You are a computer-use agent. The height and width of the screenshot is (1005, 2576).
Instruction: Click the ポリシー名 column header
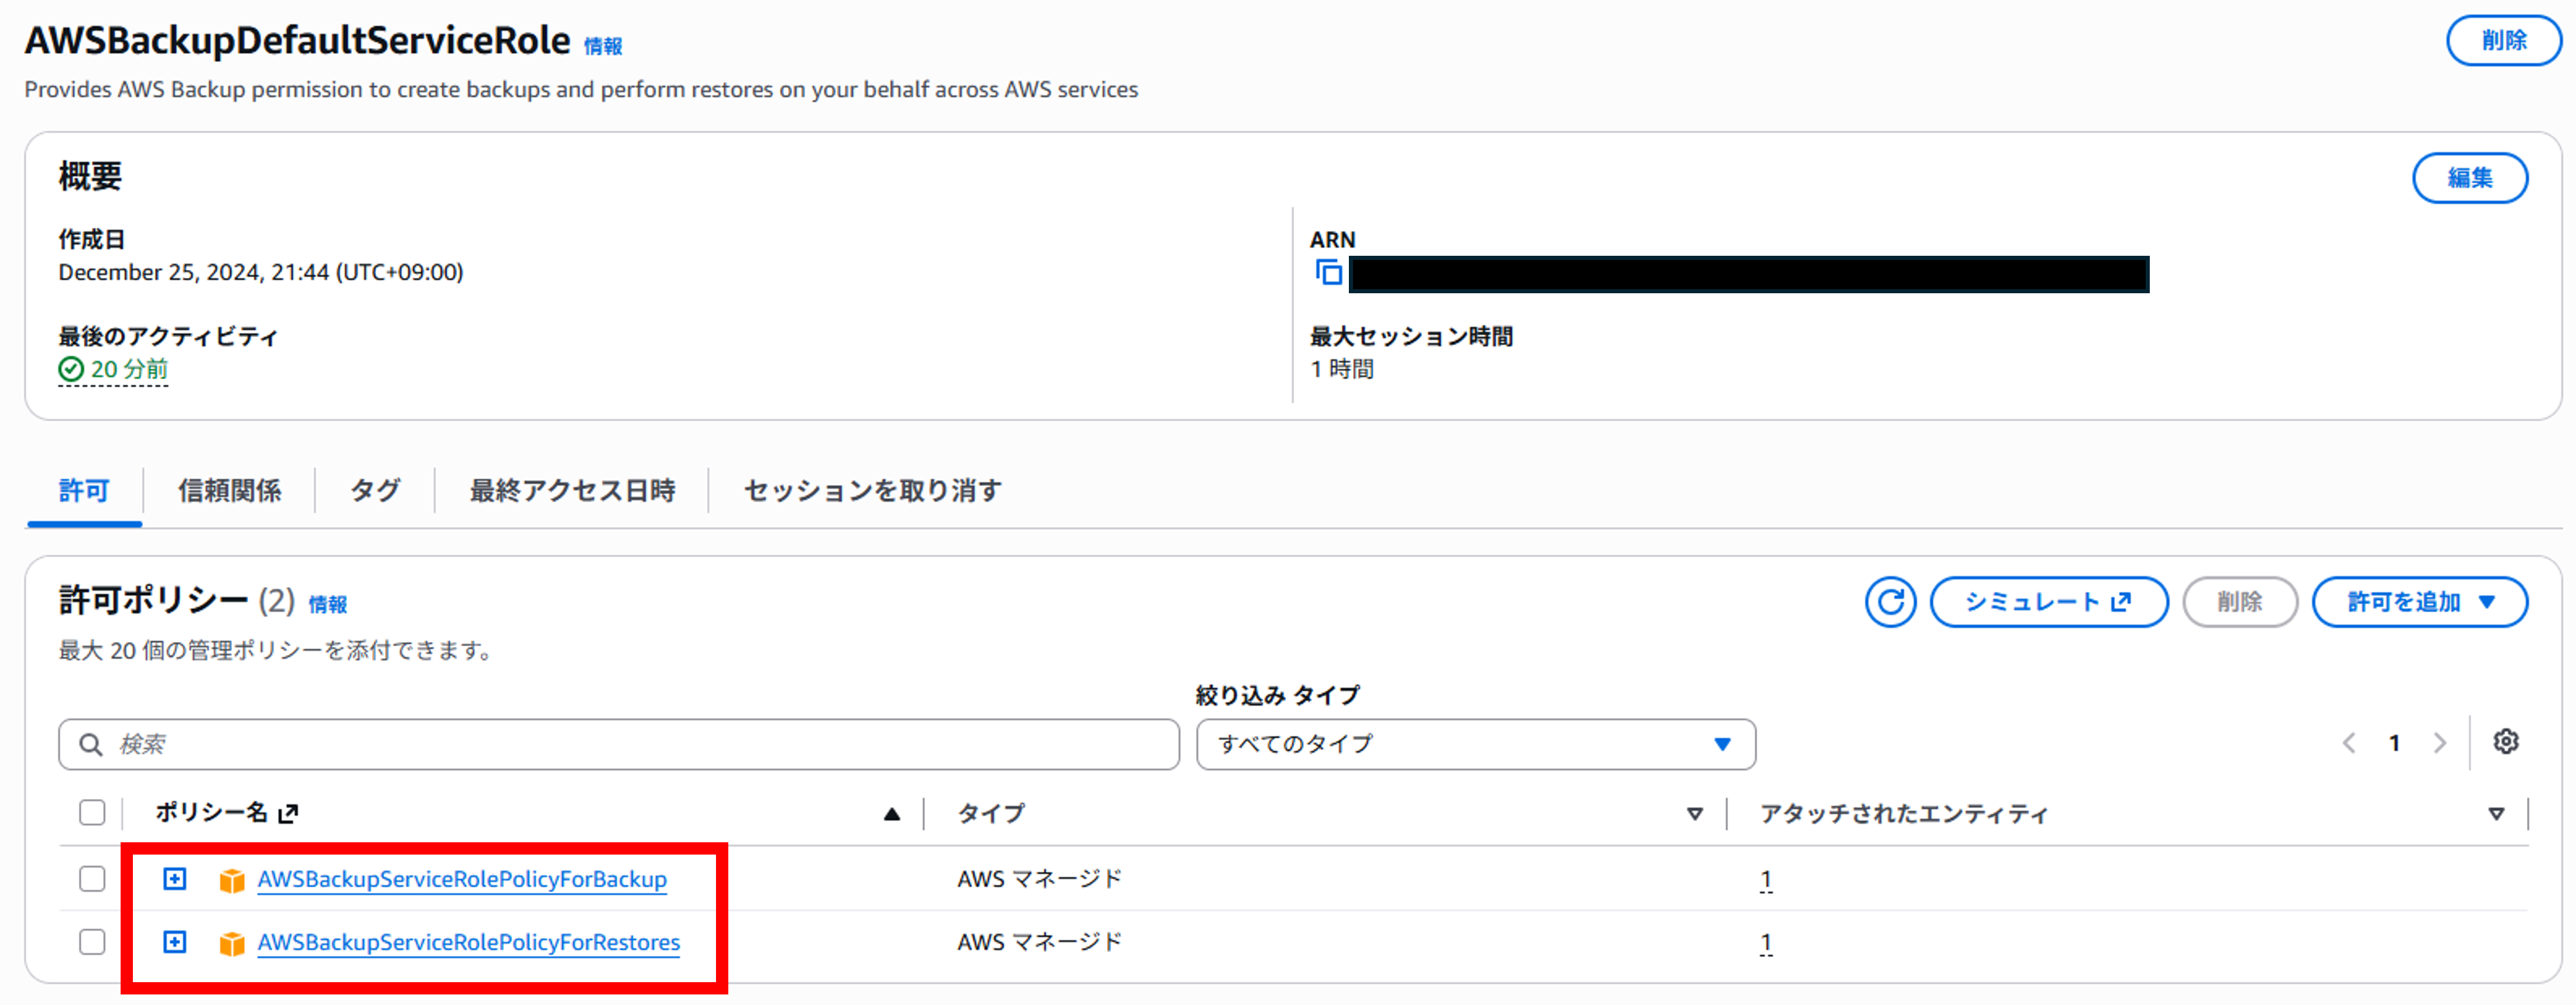coord(211,812)
